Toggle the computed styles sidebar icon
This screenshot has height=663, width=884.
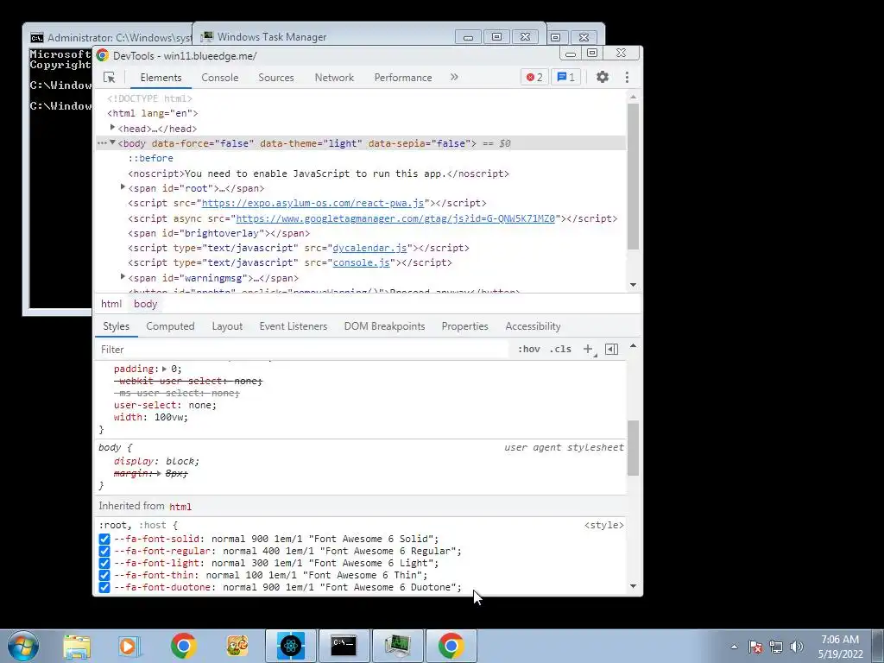[611, 349]
